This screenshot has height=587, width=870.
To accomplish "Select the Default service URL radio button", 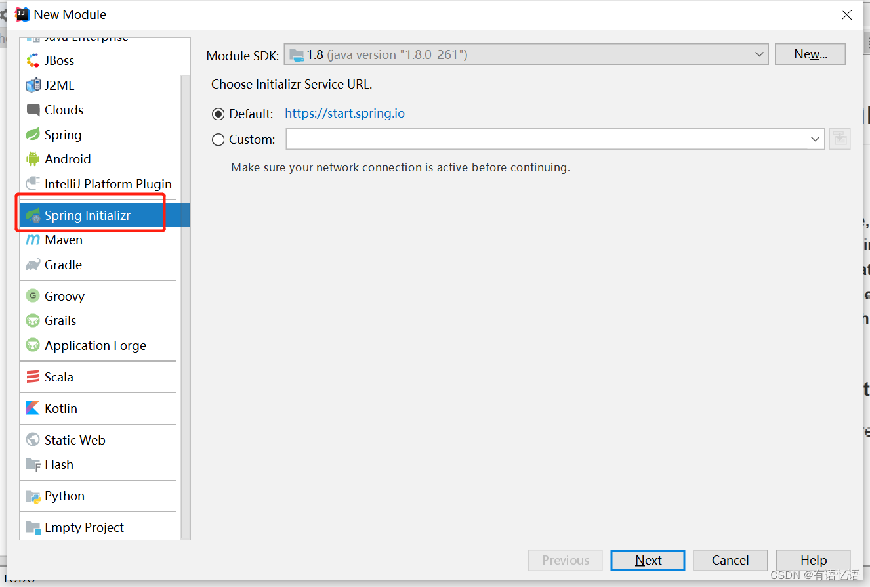I will pos(218,114).
